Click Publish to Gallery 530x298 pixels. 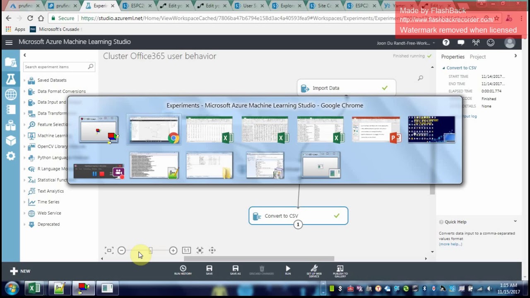point(340,271)
